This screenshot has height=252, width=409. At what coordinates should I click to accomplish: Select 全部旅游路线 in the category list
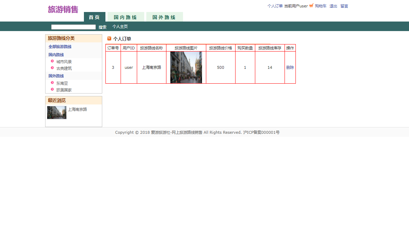click(60, 47)
